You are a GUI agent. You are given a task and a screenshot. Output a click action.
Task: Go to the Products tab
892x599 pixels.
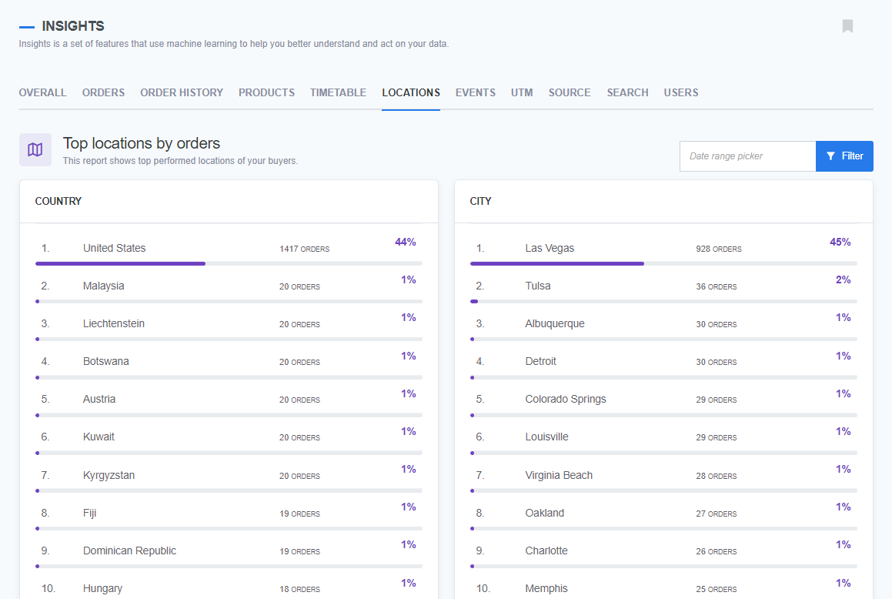[266, 92]
